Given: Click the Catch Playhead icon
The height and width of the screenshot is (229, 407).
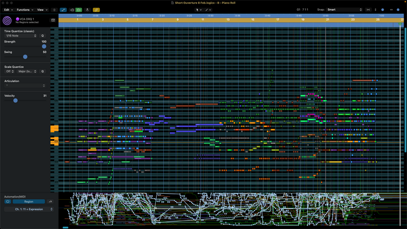Looking at the screenshot, I should (88, 9).
